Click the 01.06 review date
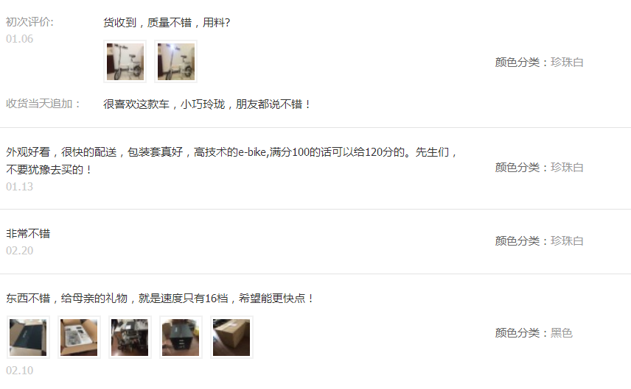 click(x=19, y=39)
